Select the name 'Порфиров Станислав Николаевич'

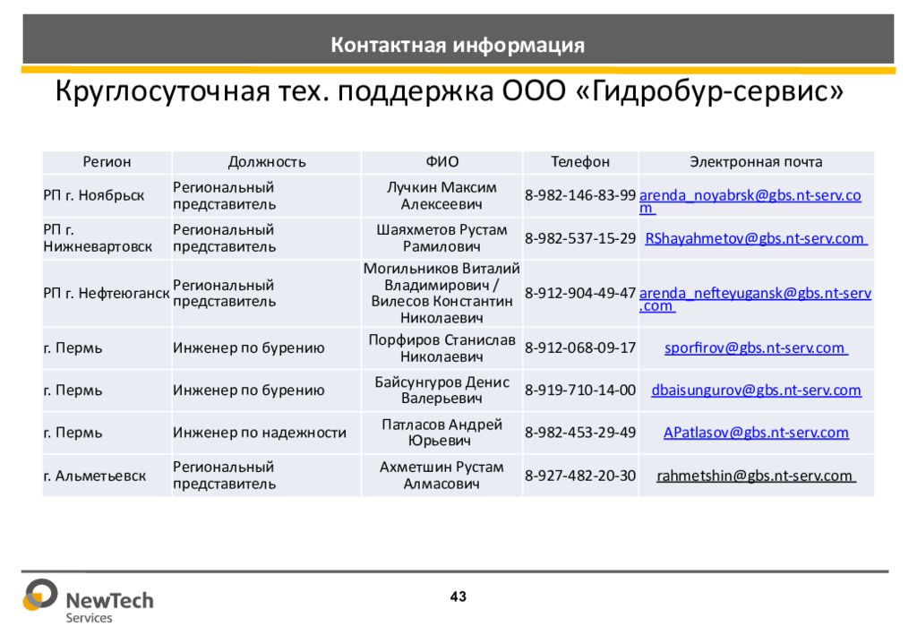coord(441,348)
